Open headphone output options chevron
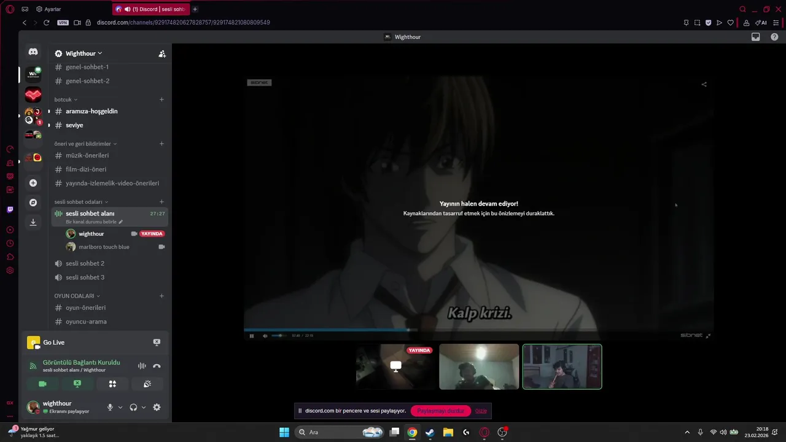786x442 pixels. tap(144, 407)
